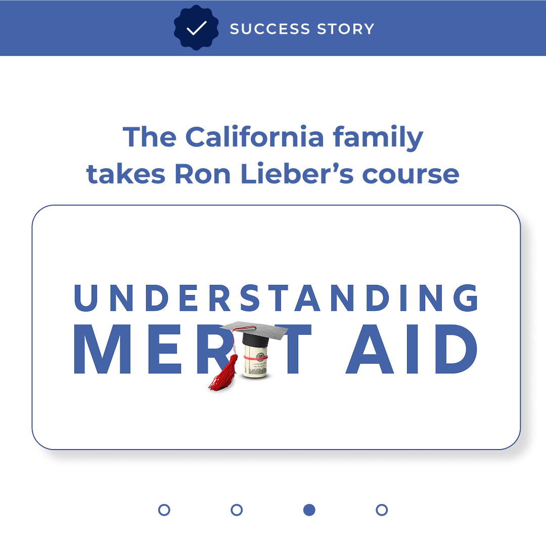
Task: Click the checkmark badge icon
Action: [196, 28]
